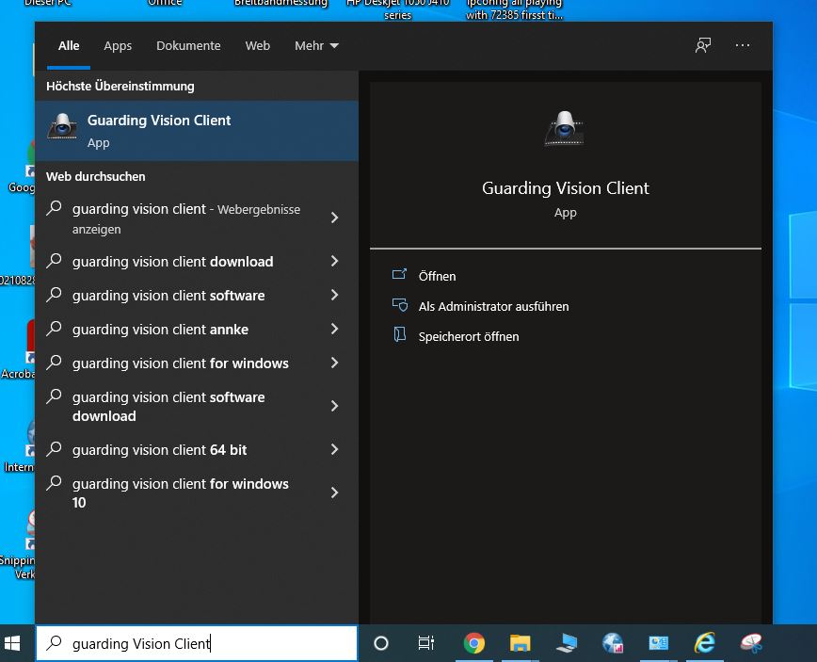Click the Speicherort folder location icon
Image resolution: width=817 pixels, height=662 pixels.
[x=400, y=334]
